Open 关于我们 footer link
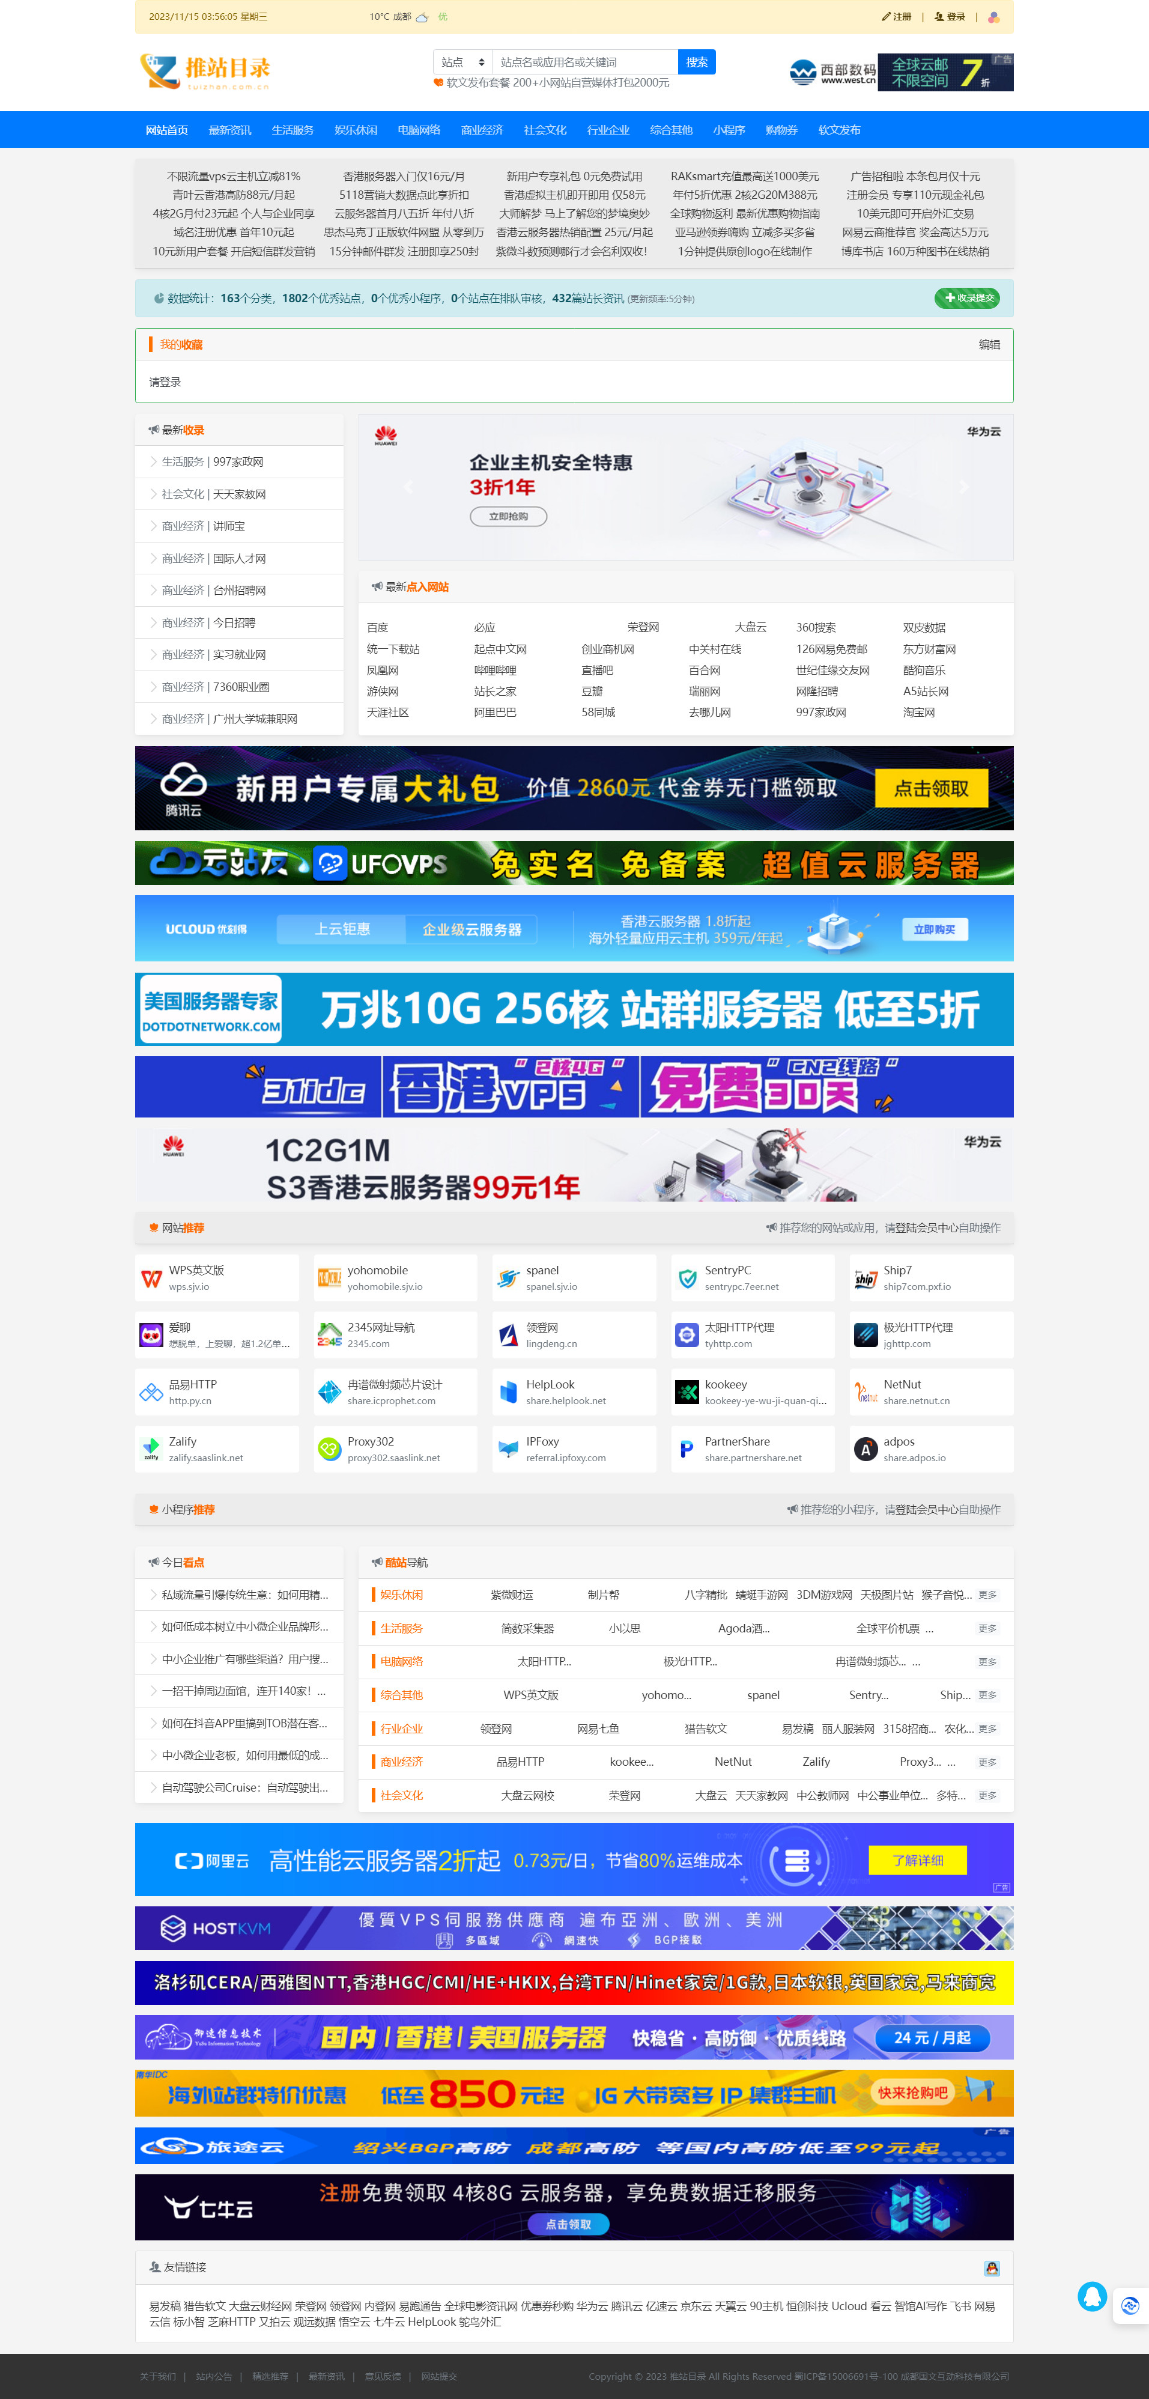The width and height of the screenshot is (1149, 2399). point(157,2377)
